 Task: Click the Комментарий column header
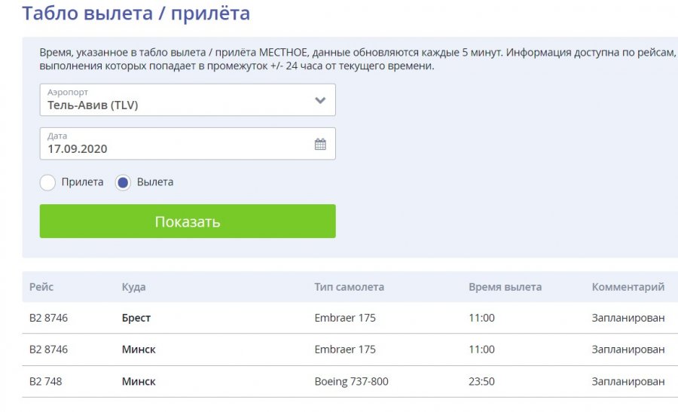point(628,287)
